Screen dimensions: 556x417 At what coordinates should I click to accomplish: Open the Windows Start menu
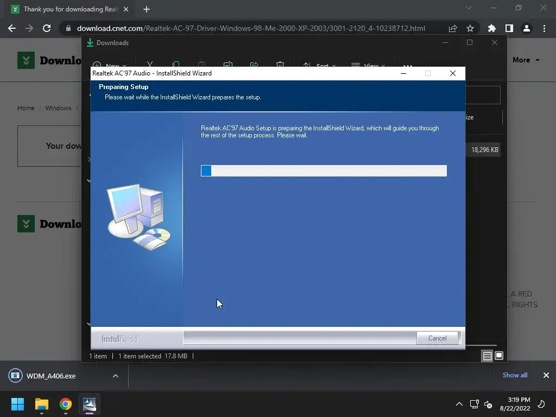click(x=17, y=404)
